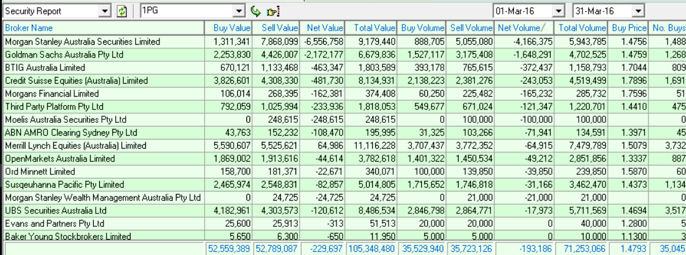Select UBS Securities Australia Ltd row
686x255 pixels.
(345, 210)
